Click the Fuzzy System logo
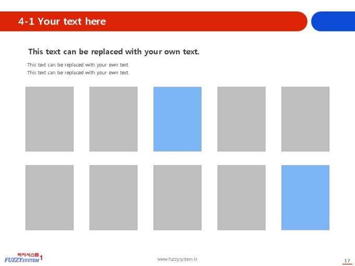 (23, 258)
